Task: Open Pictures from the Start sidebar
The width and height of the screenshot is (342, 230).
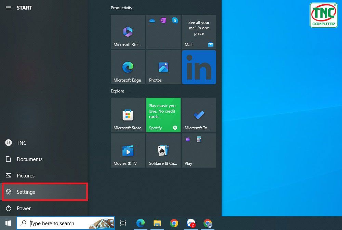Action: (x=44, y=175)
